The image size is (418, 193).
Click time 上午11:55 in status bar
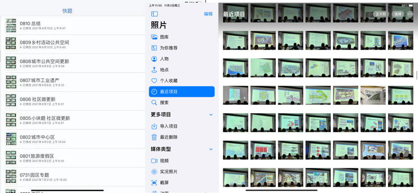pos(155,5)
